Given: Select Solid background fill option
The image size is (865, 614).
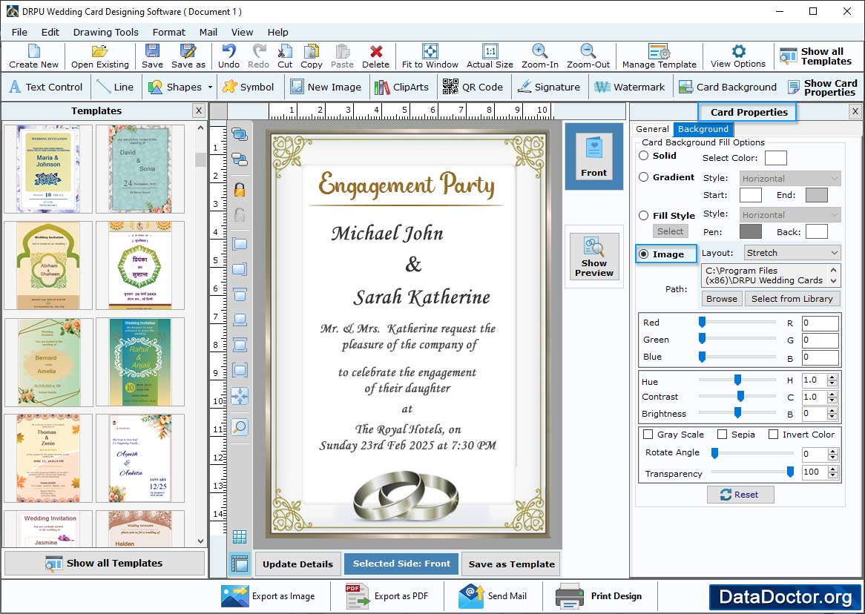Looking at the screenshot, I should (643, 156).
